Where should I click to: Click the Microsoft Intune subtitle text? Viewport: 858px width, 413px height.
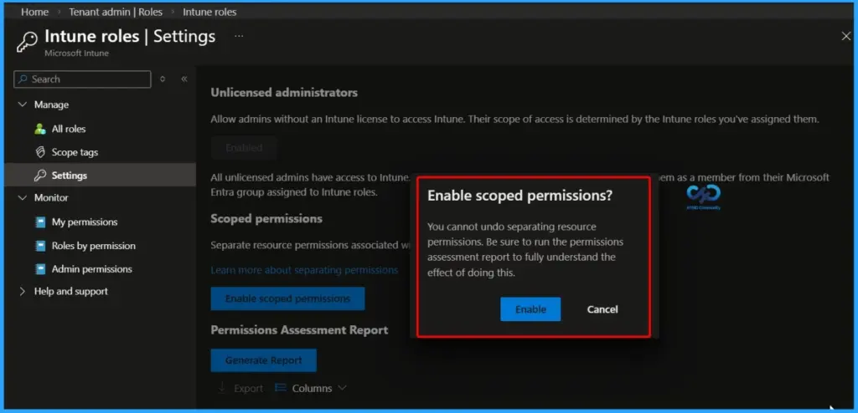click(76, 54)
